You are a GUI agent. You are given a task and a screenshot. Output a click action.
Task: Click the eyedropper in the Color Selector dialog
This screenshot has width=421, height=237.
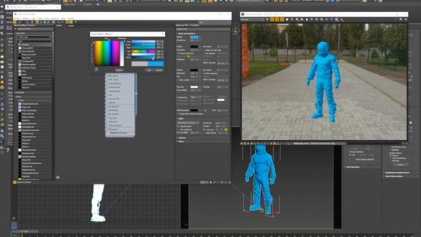click(x=97, y=70)
